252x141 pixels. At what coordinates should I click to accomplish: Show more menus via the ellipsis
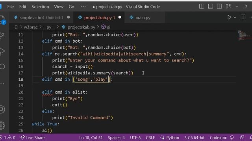(83, 6)
